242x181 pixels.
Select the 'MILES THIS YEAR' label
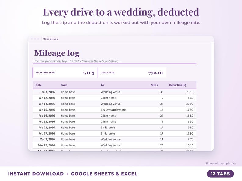tap(45, 73)
